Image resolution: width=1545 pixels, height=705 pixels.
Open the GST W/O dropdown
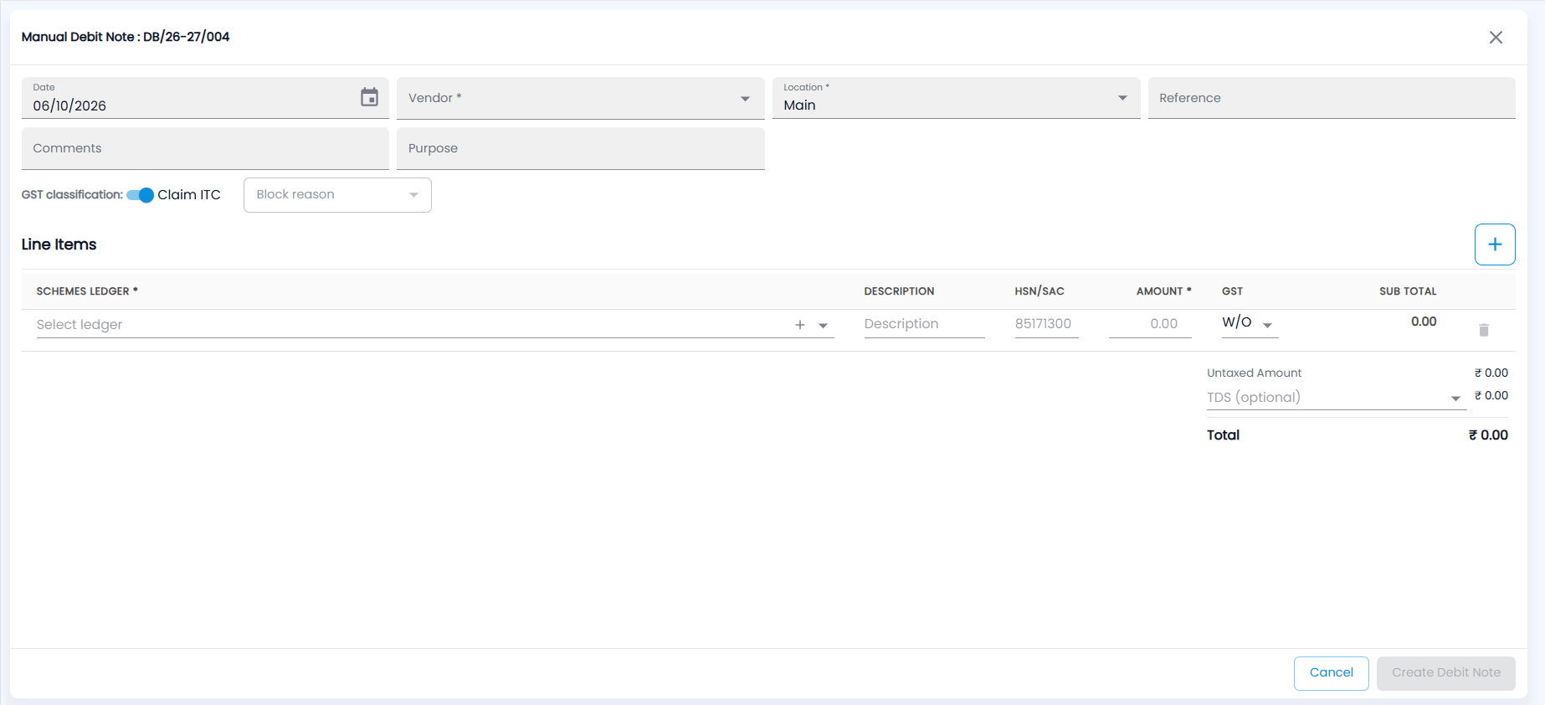1250,323
